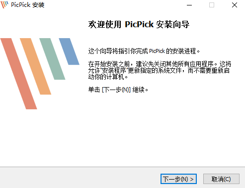The image size is (245, 188).
Task: Click the heading 欢迎使用 PicPick 安装向导
Action: point(139,25)
